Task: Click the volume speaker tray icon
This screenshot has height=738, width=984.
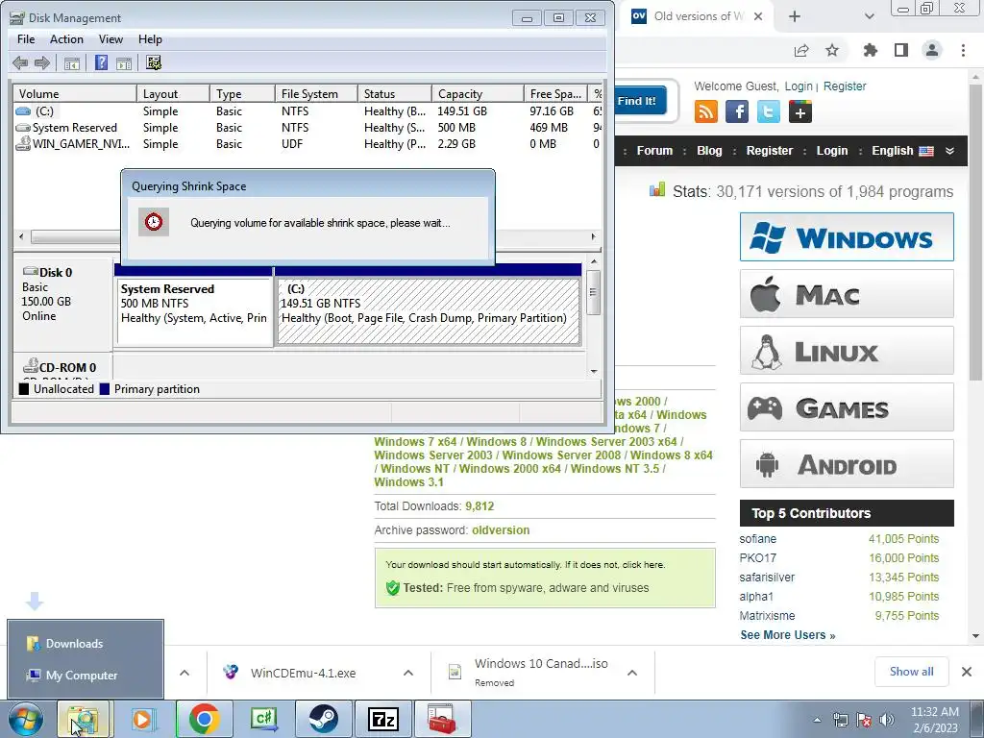Action: point(887,720)
